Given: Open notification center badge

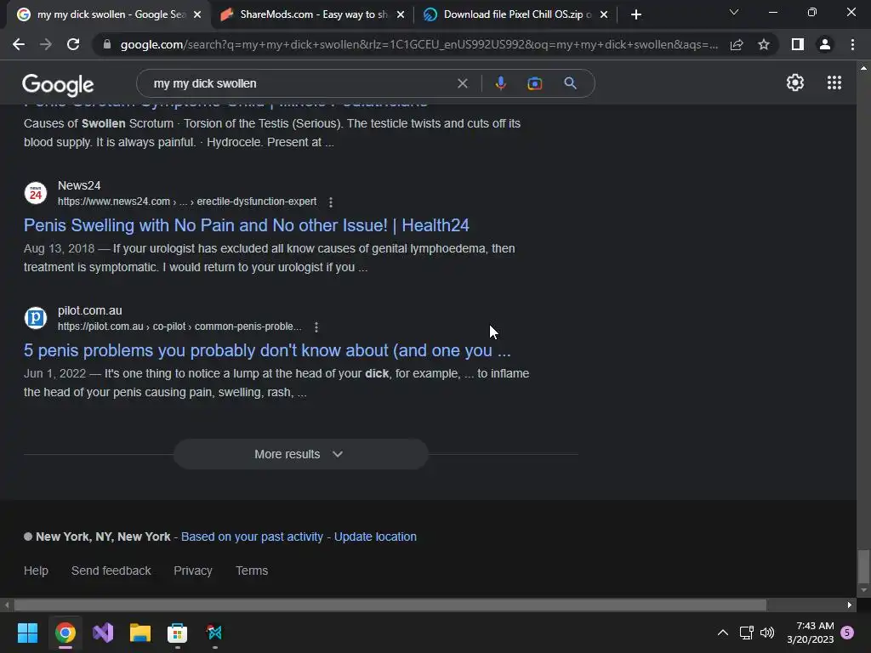Looking at the screenshot, I should tap(847, 633).
